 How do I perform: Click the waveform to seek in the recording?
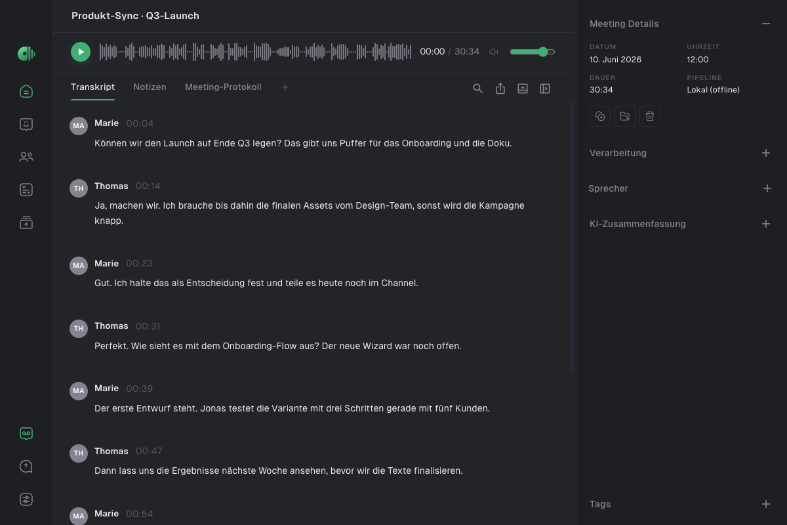(256, 52)
